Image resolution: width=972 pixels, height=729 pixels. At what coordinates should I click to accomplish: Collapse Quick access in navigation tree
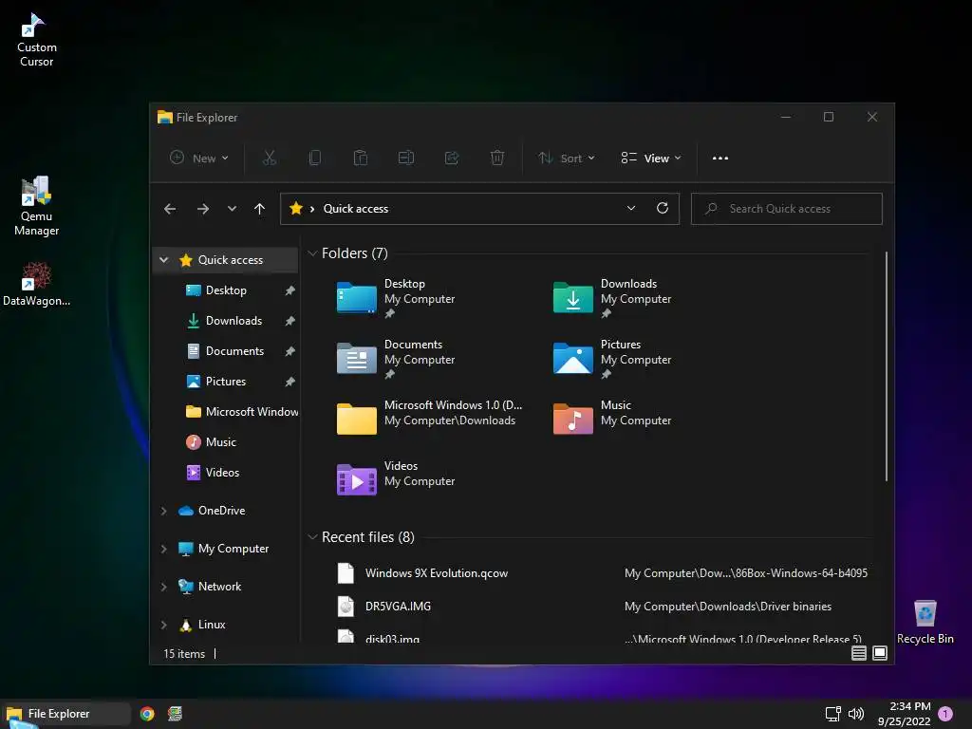163,260
